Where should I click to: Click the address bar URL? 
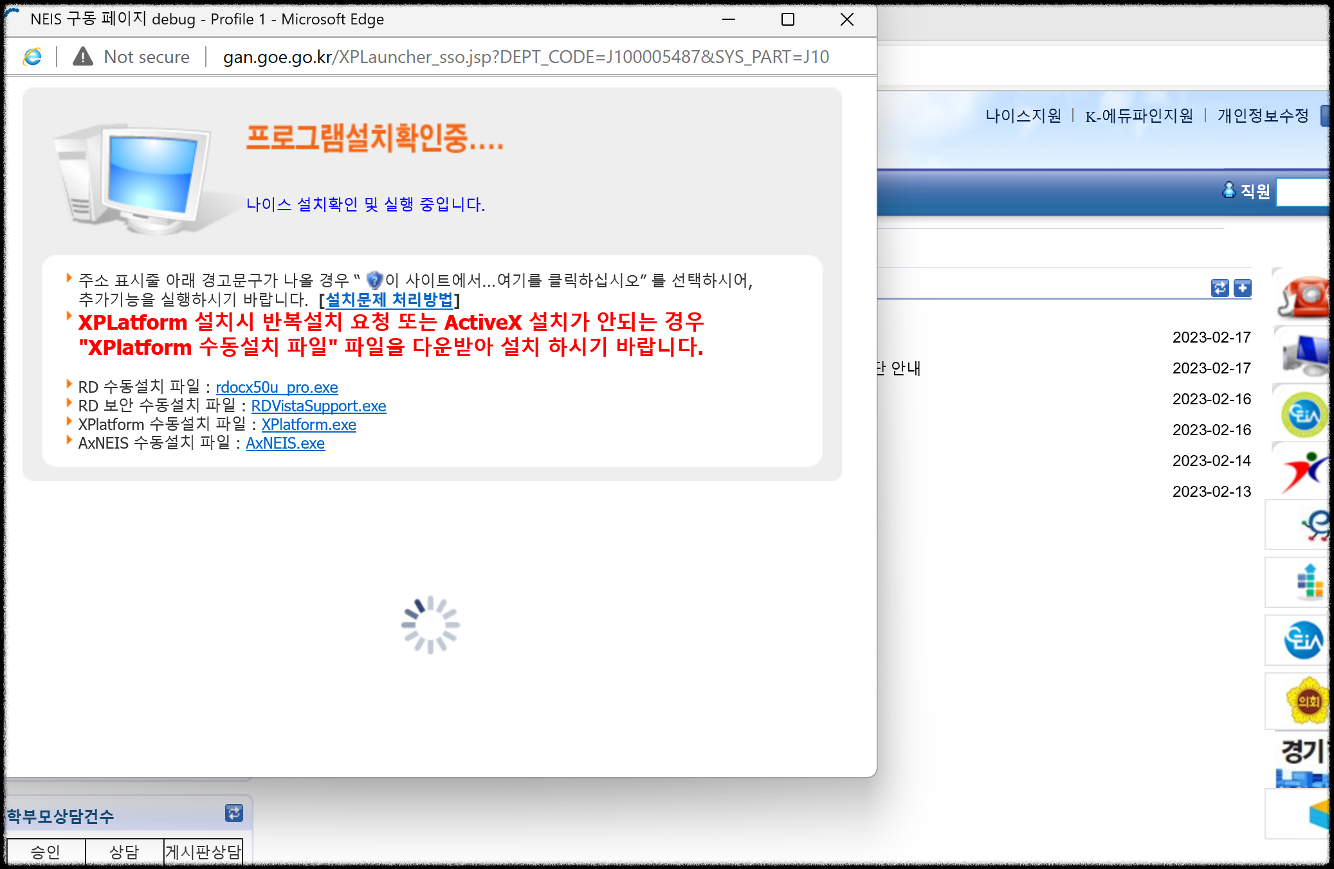tap(525, 57)
